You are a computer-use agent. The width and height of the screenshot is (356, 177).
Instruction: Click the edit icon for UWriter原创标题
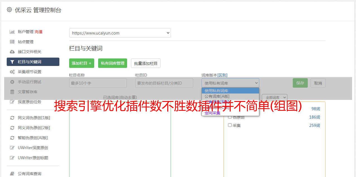point(12,158)
